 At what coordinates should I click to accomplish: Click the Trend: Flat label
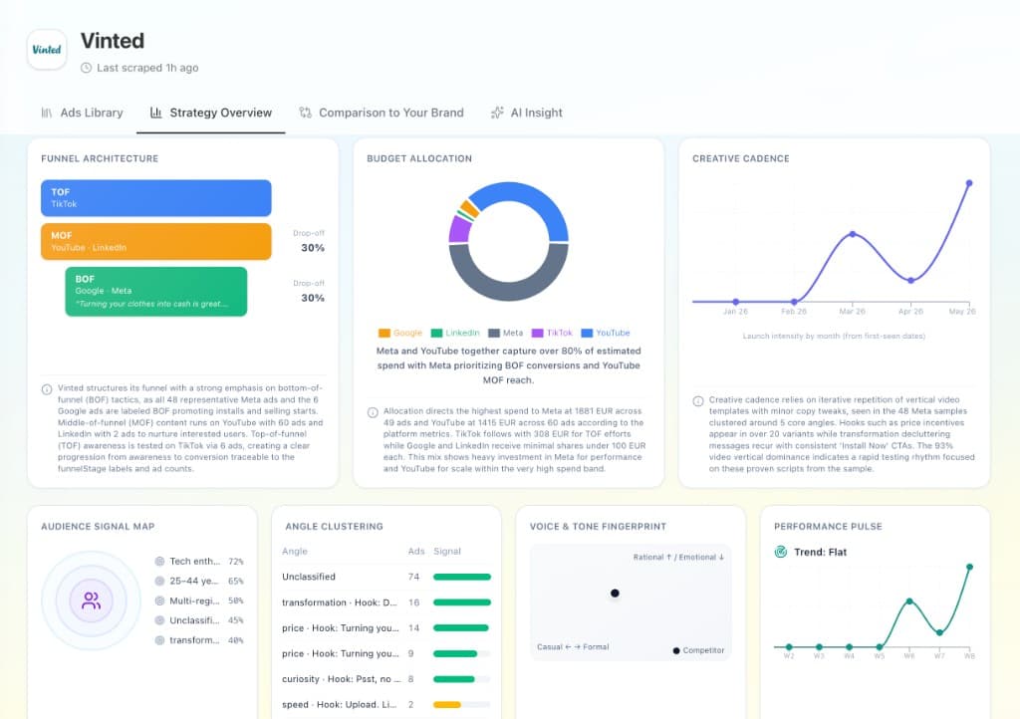[821, 552]
